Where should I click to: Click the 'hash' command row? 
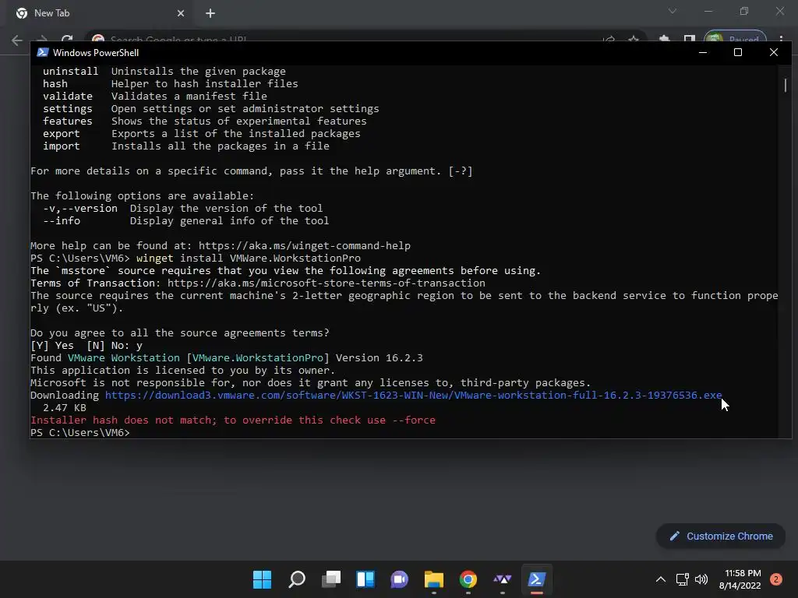(x=171, y=84)
